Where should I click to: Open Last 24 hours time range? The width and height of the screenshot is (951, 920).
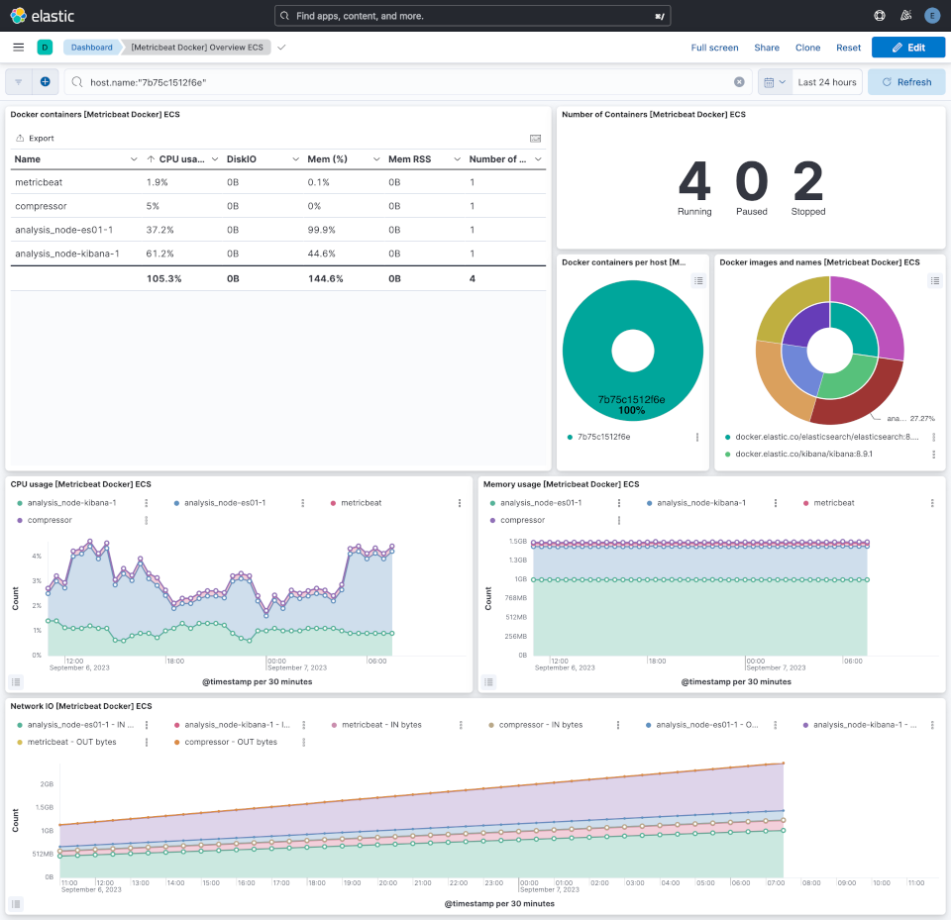[826, 82]
